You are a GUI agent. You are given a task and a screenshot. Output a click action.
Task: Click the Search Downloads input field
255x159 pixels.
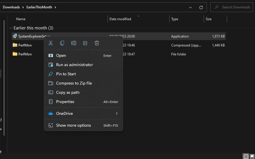[236, 7]
